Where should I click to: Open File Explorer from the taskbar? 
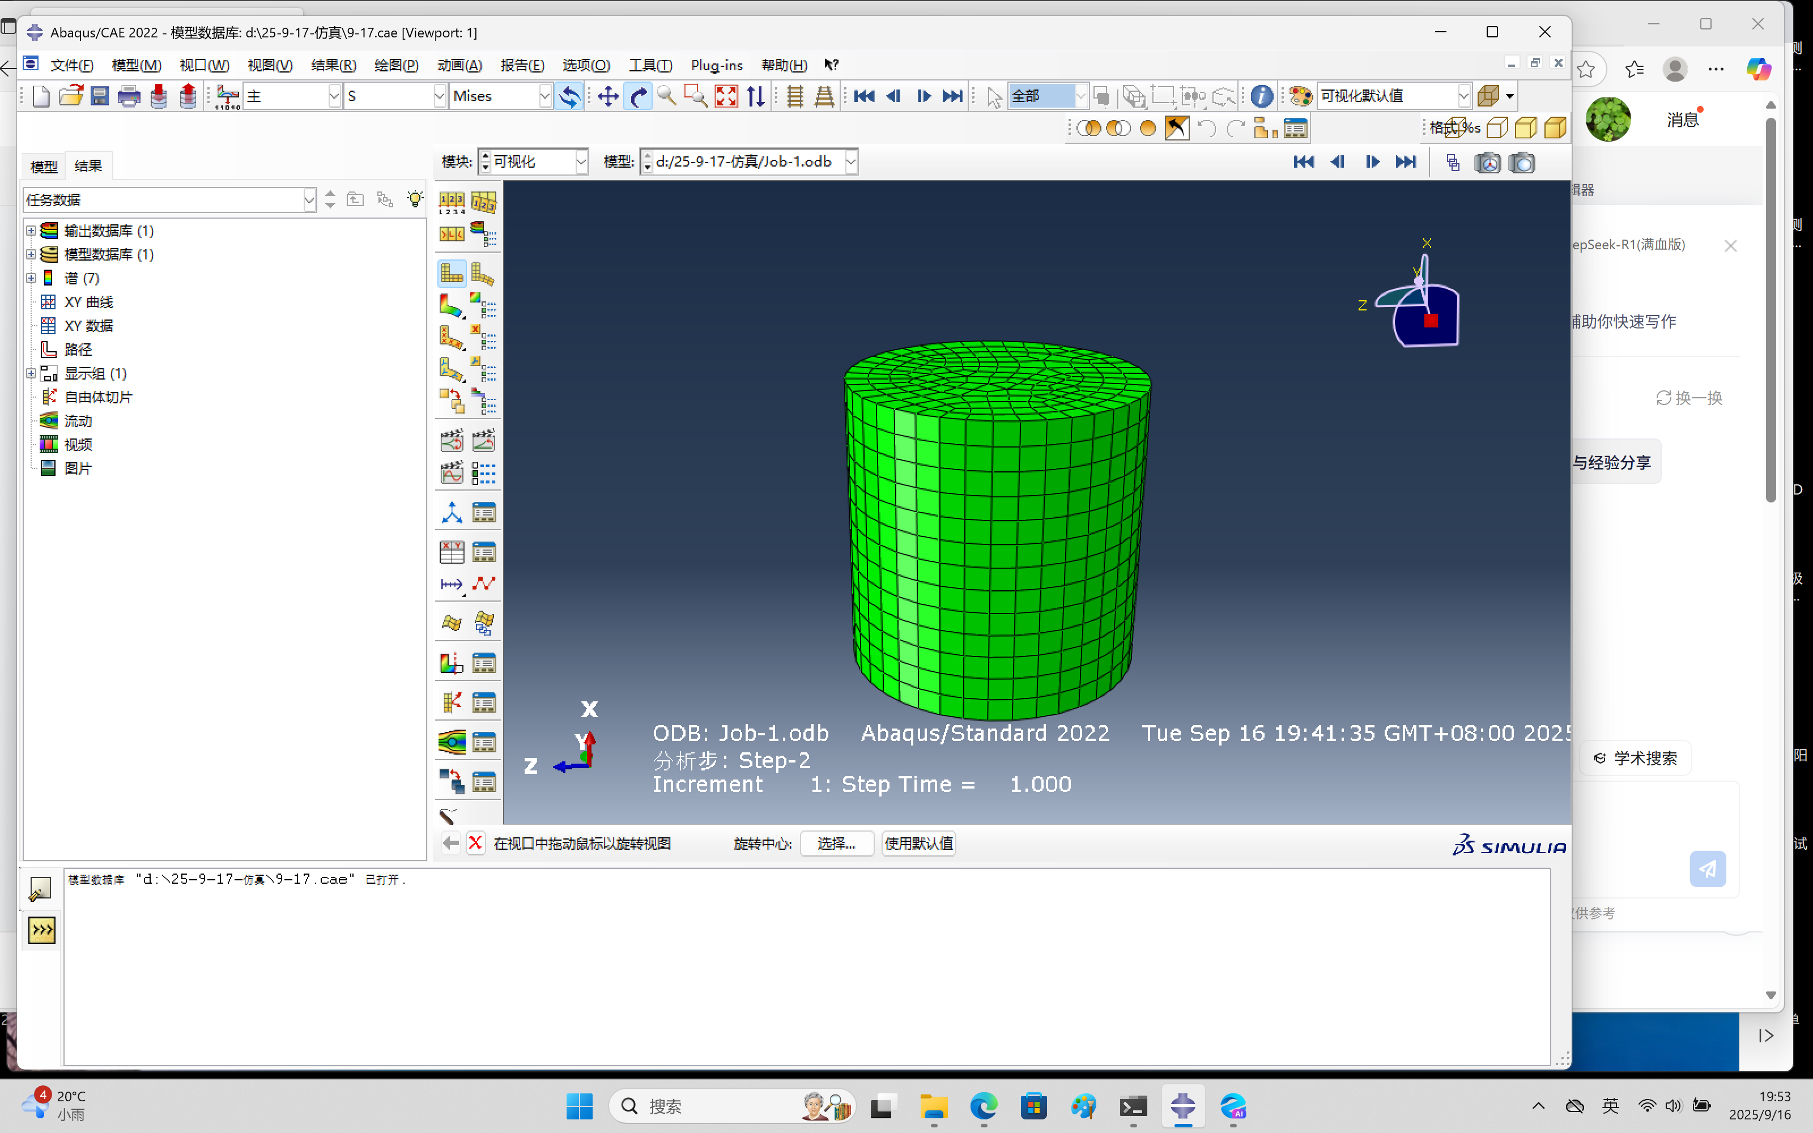934,1106
